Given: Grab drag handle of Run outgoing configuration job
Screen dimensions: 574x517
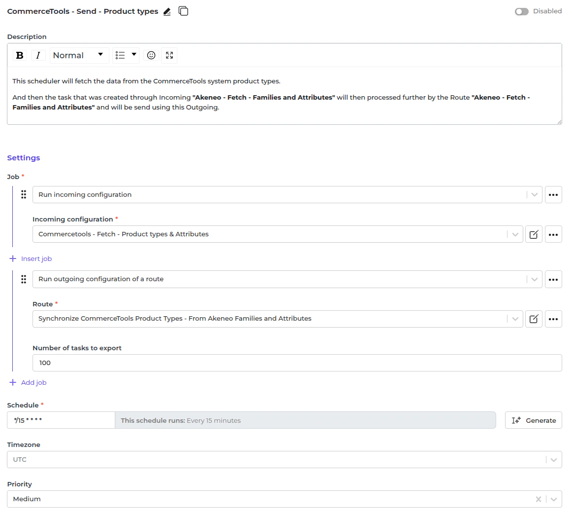Looking at the screenshot, I should 24,279.
